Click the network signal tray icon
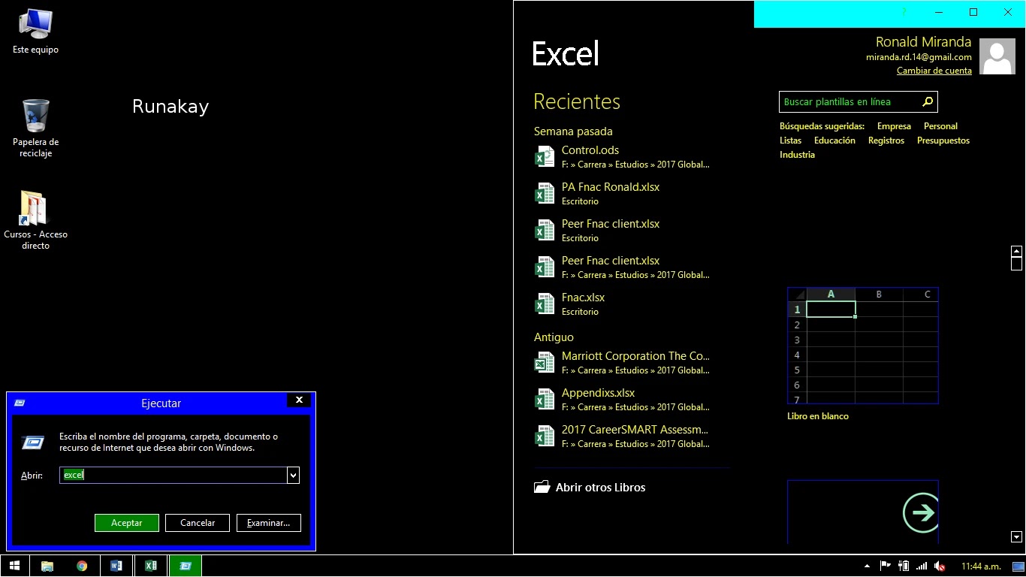This screenshot has height=577, width=1026. coord(922,566)
